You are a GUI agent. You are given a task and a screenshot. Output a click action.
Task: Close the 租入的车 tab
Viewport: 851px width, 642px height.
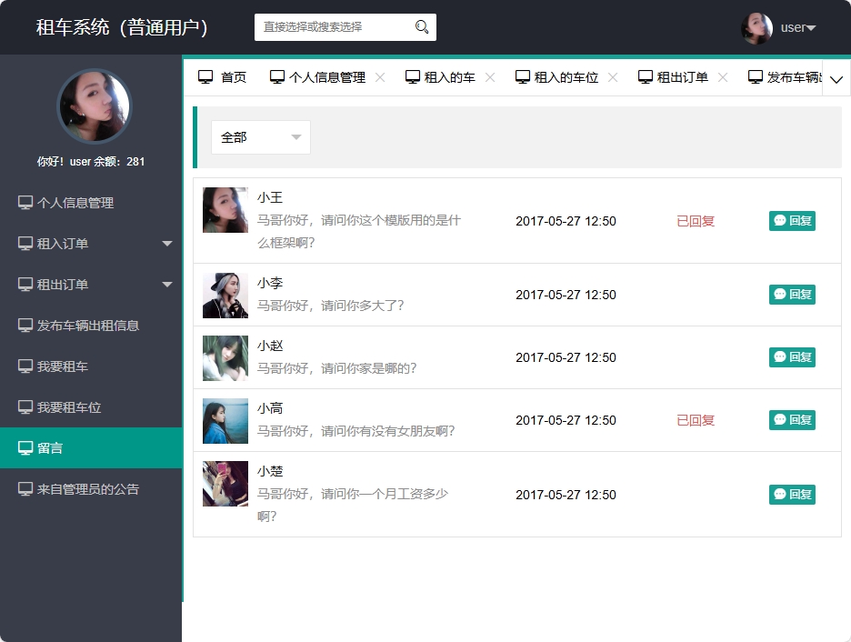pos(490,76)
